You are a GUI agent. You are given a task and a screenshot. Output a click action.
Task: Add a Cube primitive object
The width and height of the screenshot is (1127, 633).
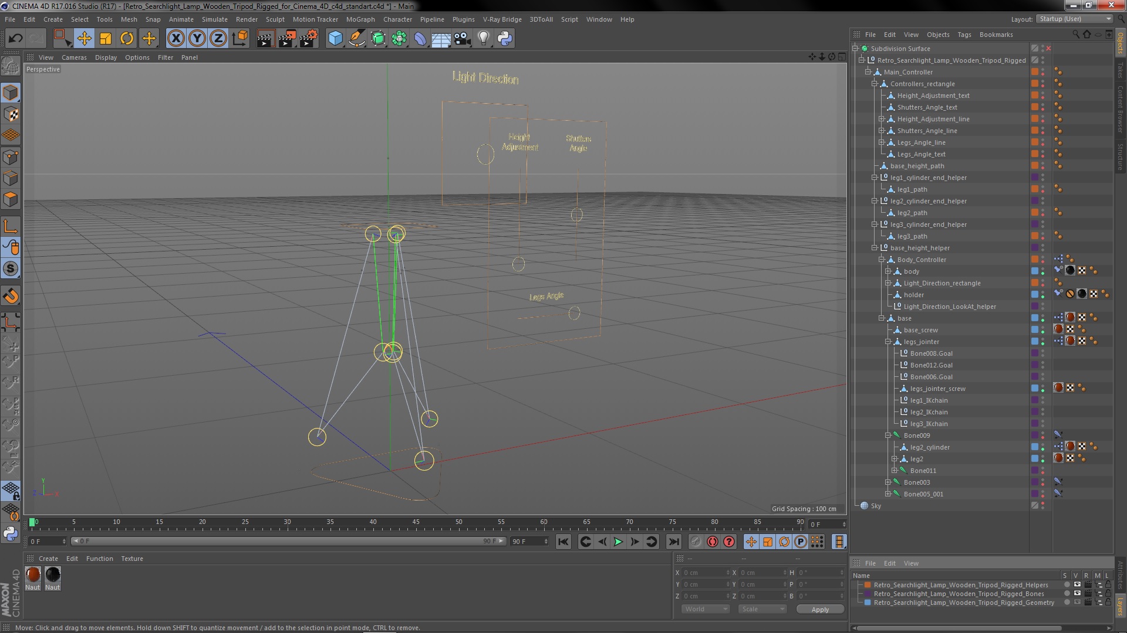[335, 39]
